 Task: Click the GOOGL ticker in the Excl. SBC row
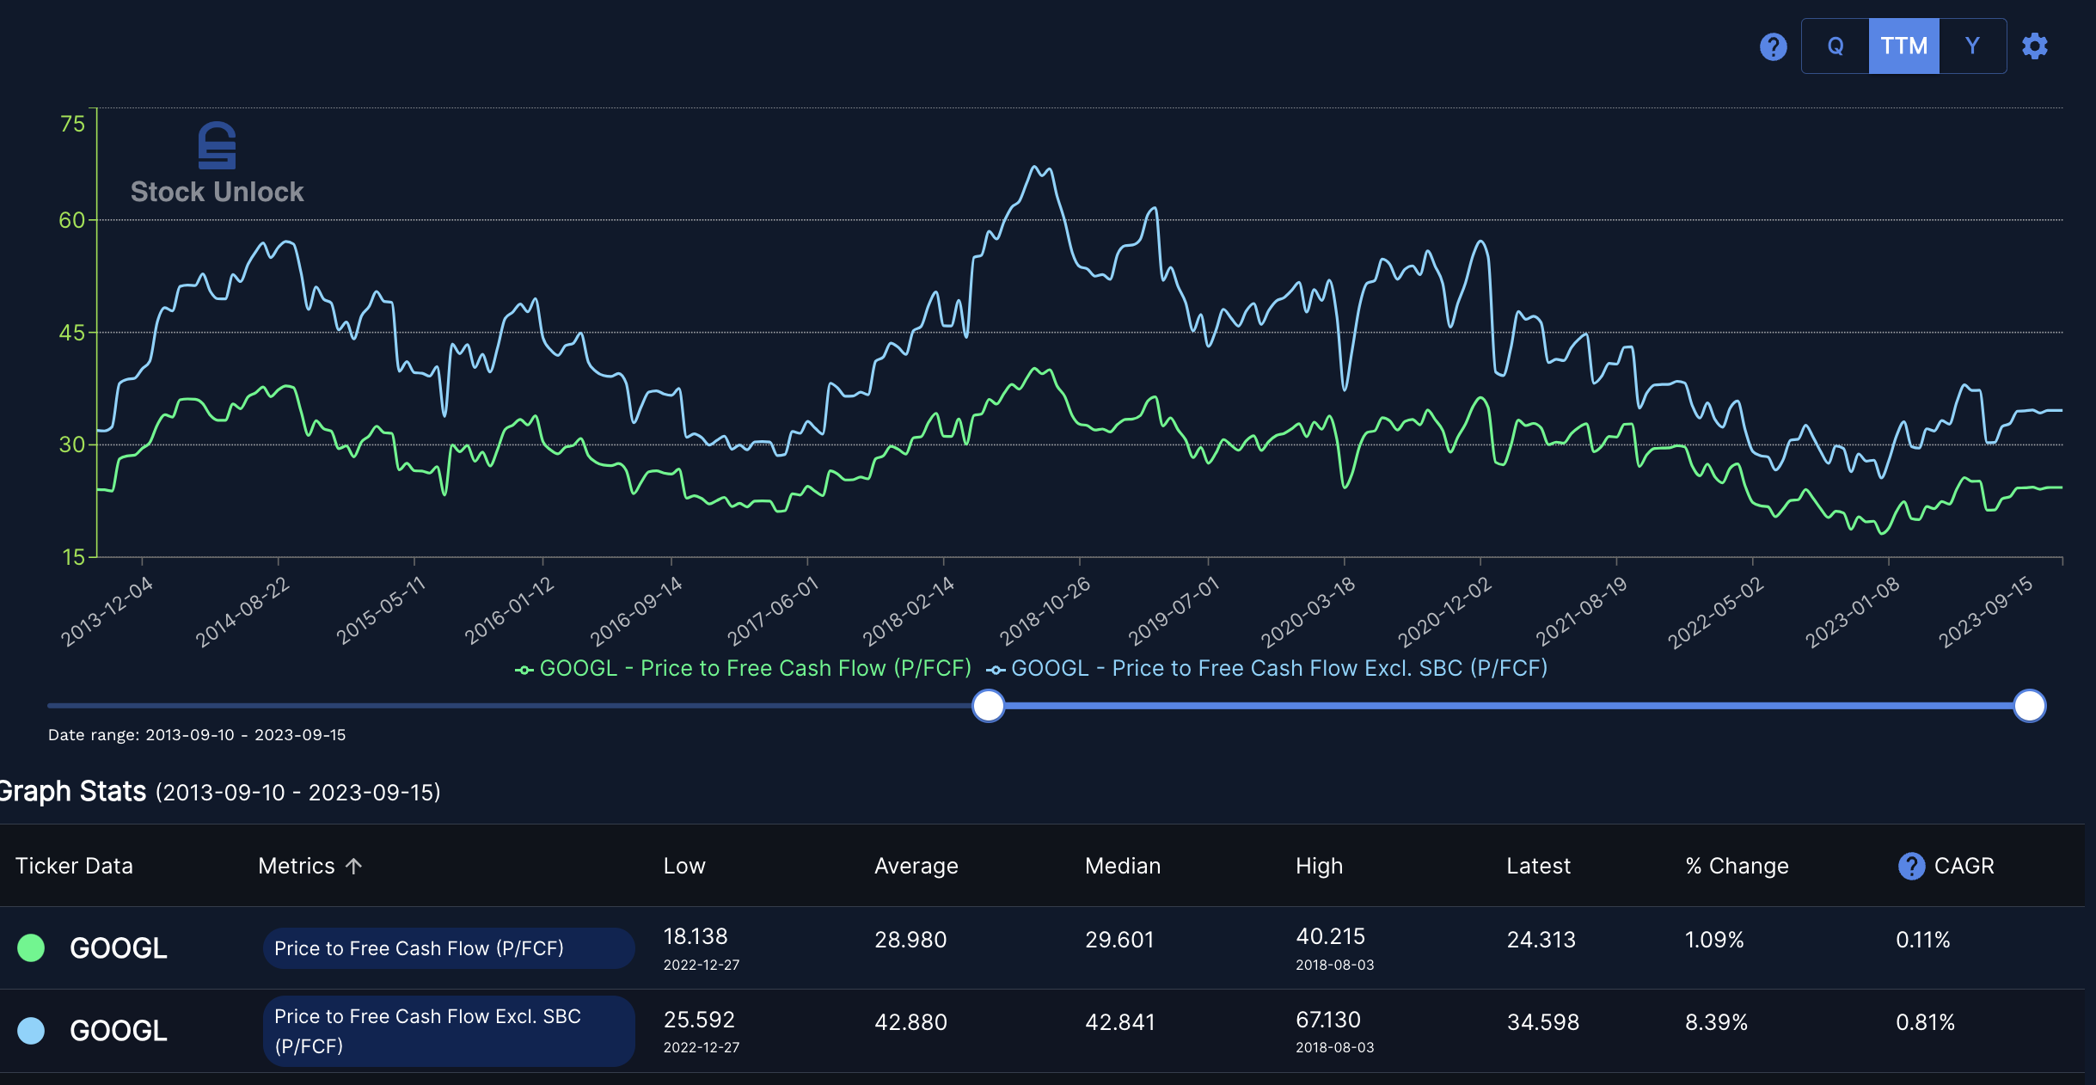[x=119, y=1031]
